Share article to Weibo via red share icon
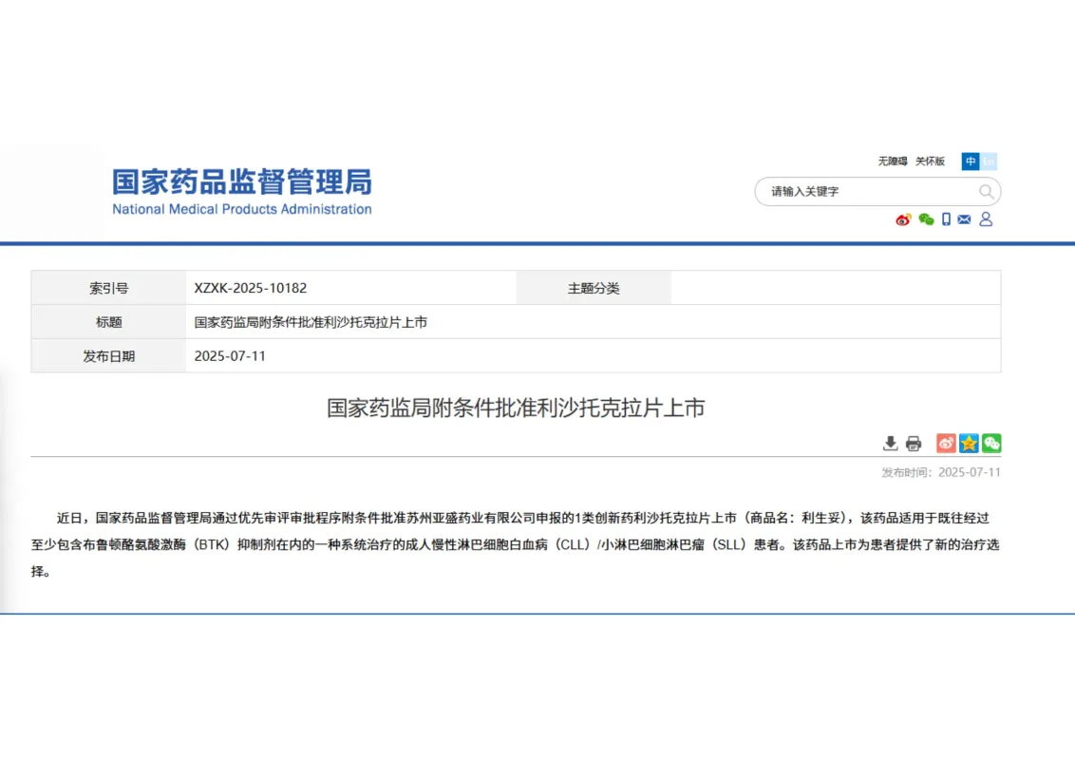Screen dimensions: 1075x760 point(946,444)
